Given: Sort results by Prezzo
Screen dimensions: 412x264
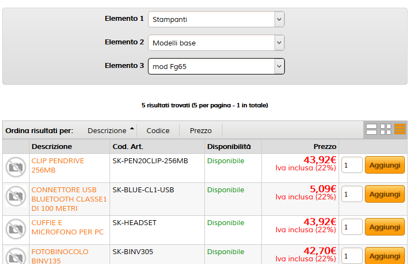Looking at the screenshot, I should [x=201, y=130].
